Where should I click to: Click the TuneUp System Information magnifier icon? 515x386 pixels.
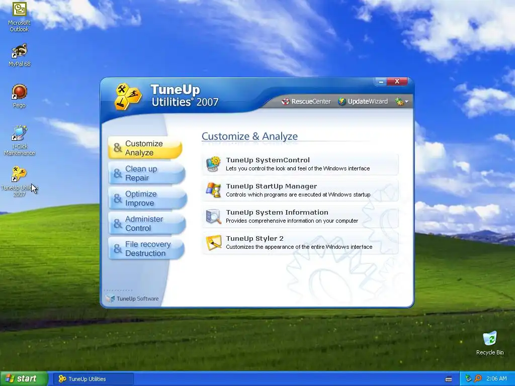click(x=213, y=217)
